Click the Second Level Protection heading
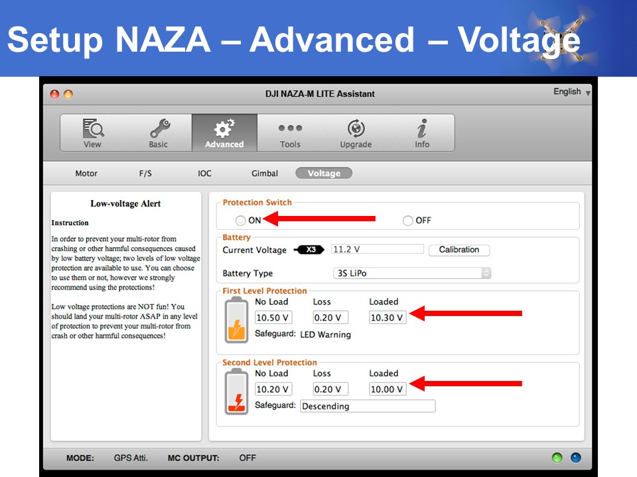The image size is (637, 477). pos(269,362)
